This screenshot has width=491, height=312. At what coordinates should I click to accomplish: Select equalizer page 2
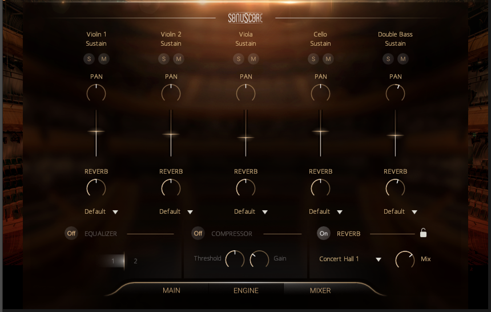(x=135, y=261)
